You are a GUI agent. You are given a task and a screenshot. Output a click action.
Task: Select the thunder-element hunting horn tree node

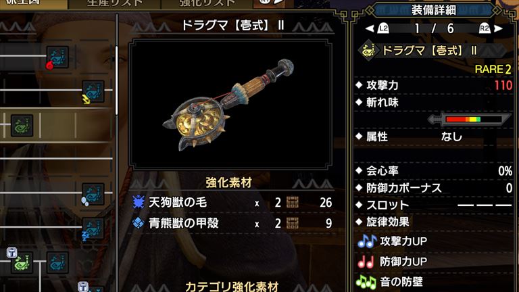(93, 92)
